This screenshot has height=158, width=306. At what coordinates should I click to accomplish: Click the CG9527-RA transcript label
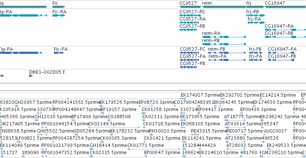(192, 19)
